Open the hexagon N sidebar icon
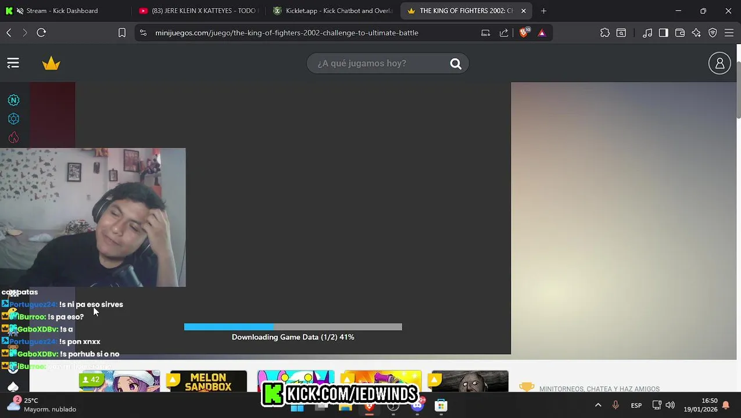Viewport: 741px width, 418px height. pos(13,100)
